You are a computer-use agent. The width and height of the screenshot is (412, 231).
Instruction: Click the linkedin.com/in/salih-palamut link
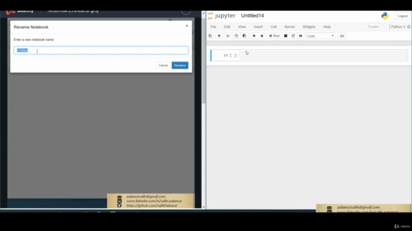click(x=154, y=201)
